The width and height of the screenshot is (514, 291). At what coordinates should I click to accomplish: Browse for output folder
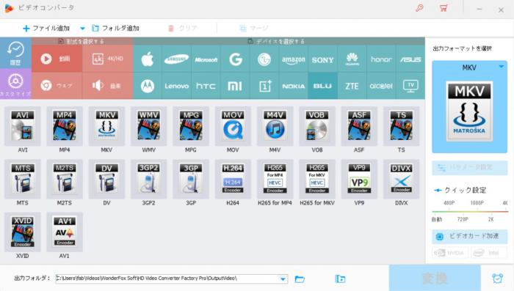[300, 279]
